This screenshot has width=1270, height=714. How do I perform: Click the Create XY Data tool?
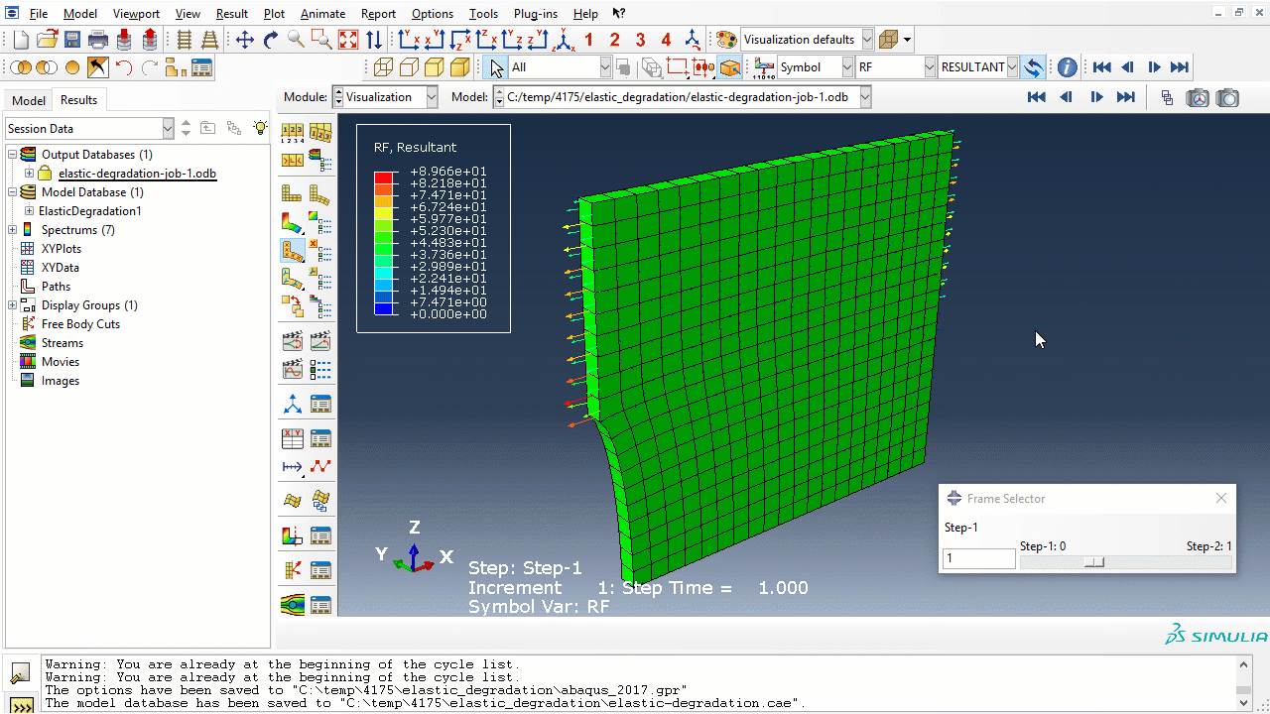point(293,438)
